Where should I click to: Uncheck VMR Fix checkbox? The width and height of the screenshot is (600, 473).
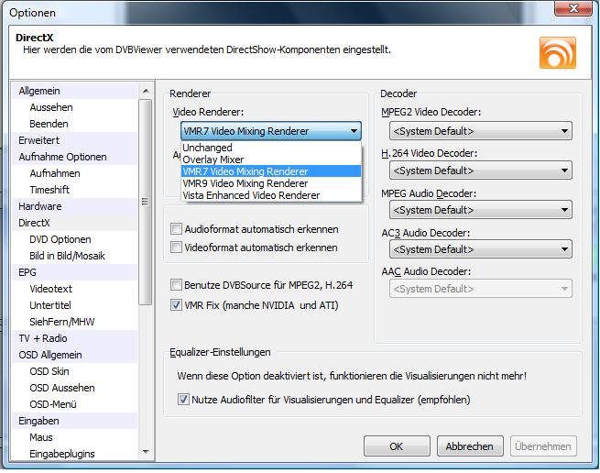(x=177, y=304)
